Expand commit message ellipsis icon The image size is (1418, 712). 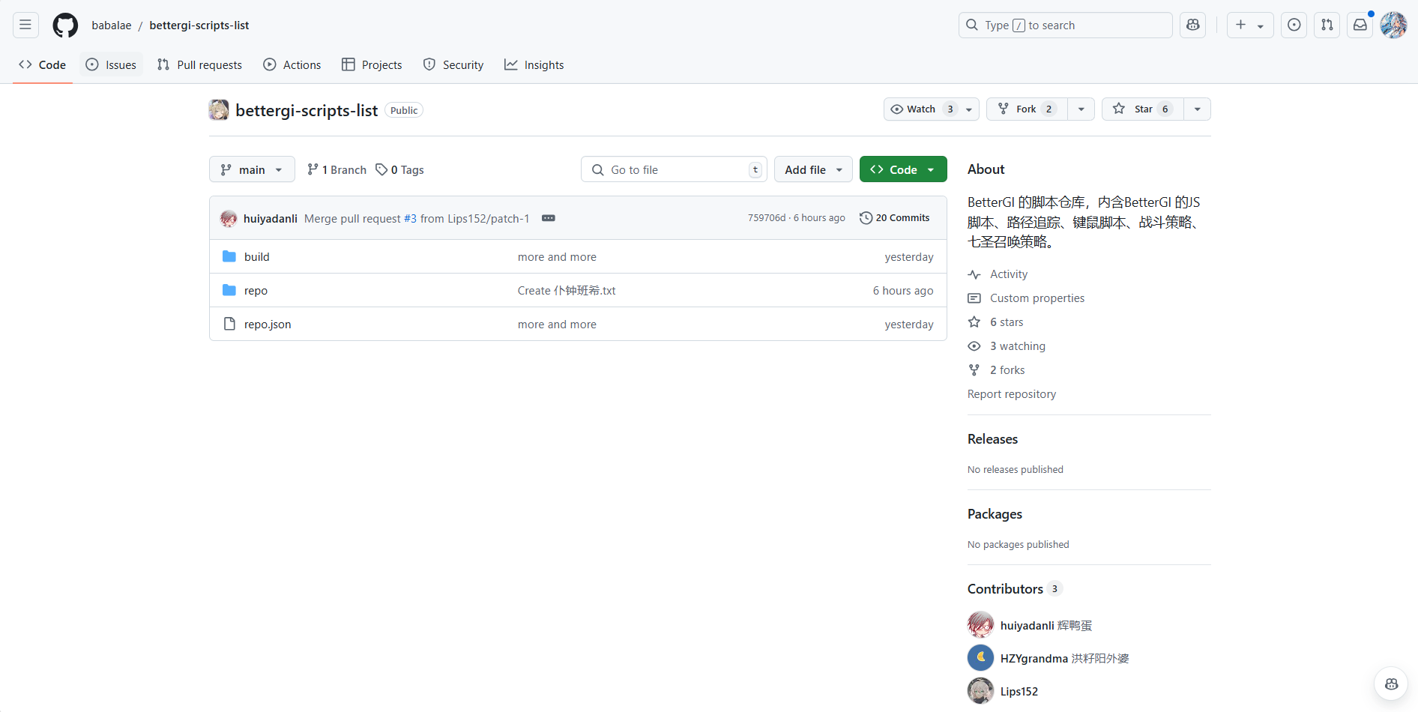(549, 218)
